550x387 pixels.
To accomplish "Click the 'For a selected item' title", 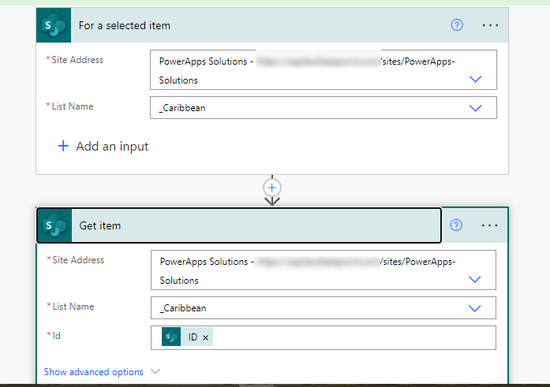I will [x=125, y=25].
